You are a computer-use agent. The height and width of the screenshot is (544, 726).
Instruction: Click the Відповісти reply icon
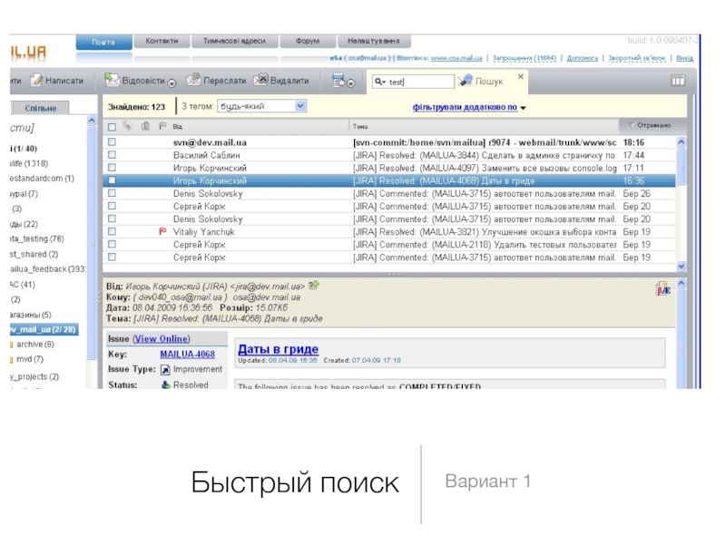[x=112, y=80]
